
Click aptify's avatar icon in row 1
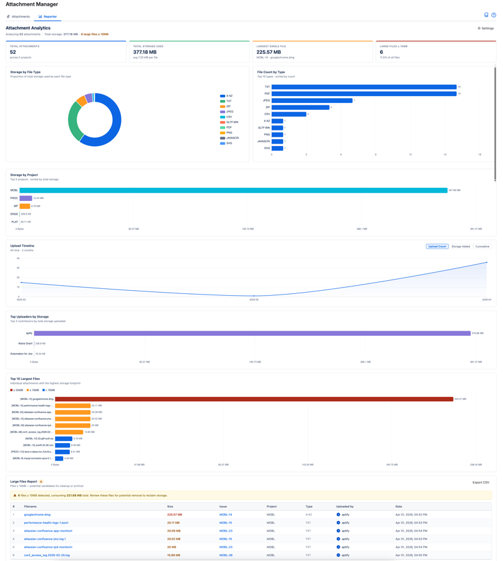pyautogui.click(x=337, y=514)
